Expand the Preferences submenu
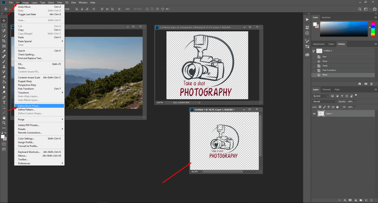Image resolution: width=378 pixels, height=203 pixels. point(39,164)
